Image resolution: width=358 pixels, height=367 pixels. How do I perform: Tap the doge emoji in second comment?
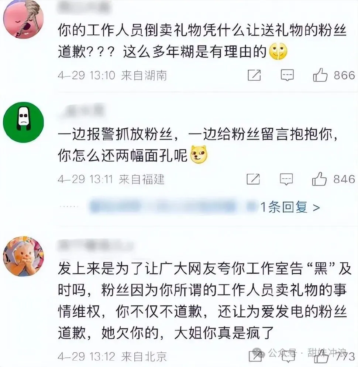pyautogui.click(x=199, y=154)
